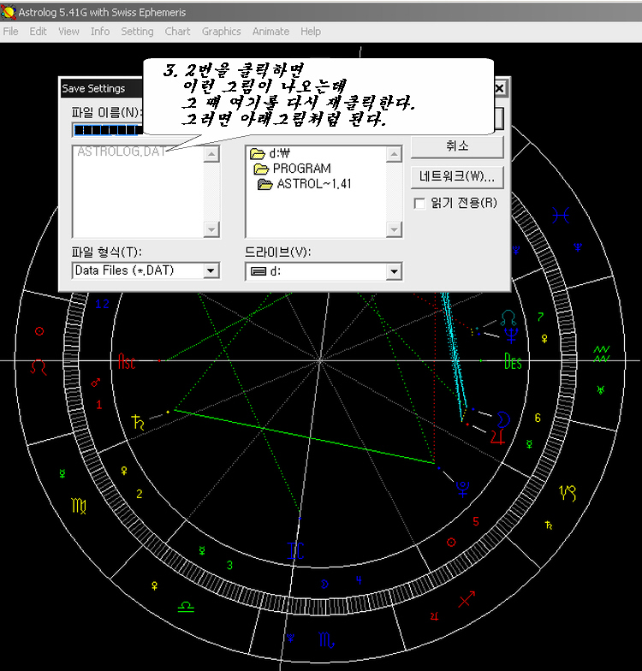This screenshot has height=671, width=642.
Task: Open the Info menu
Action: pos(100,32)
